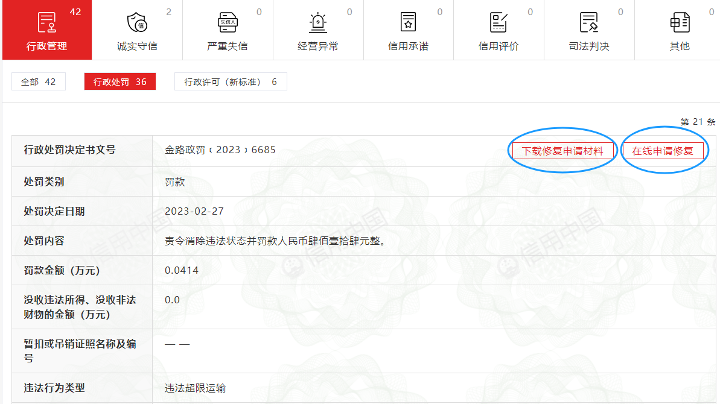Click the 第 21 条 record indicator
The image size is (720, 404).
pyautogui.click(x=698, y=122)
